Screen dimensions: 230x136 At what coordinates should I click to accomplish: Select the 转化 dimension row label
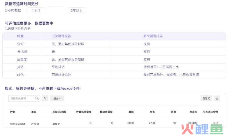click(x=20, y=75)
